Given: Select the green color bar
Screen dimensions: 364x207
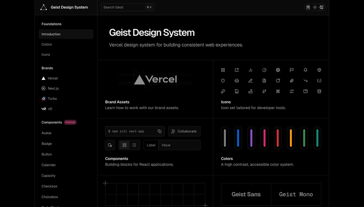Looking at the screenshot, I should pos(304,138).
